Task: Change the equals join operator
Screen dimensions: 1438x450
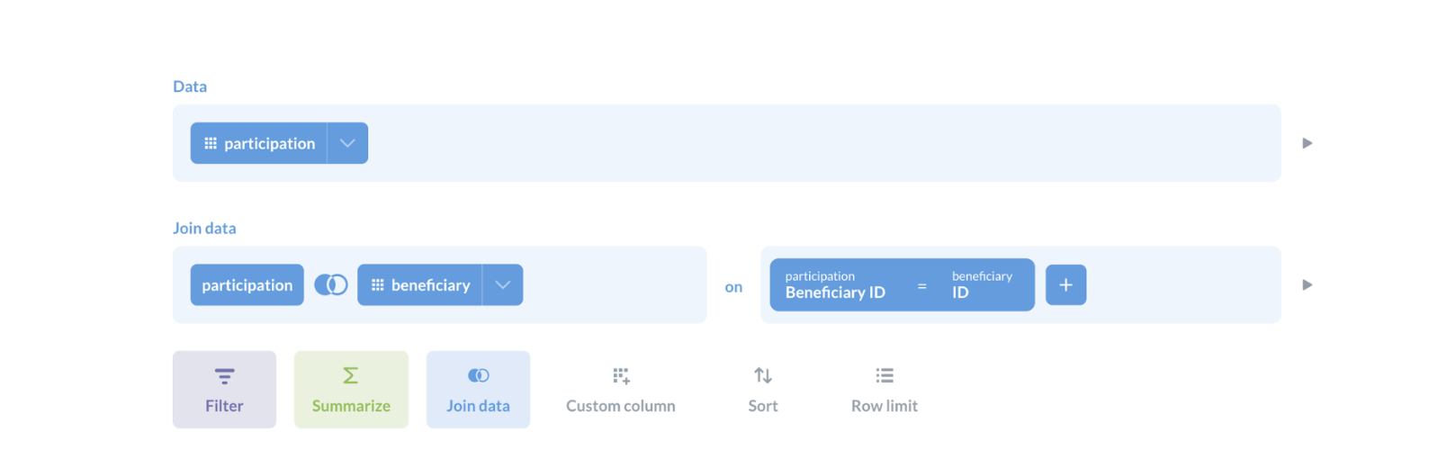Action: 921,286
